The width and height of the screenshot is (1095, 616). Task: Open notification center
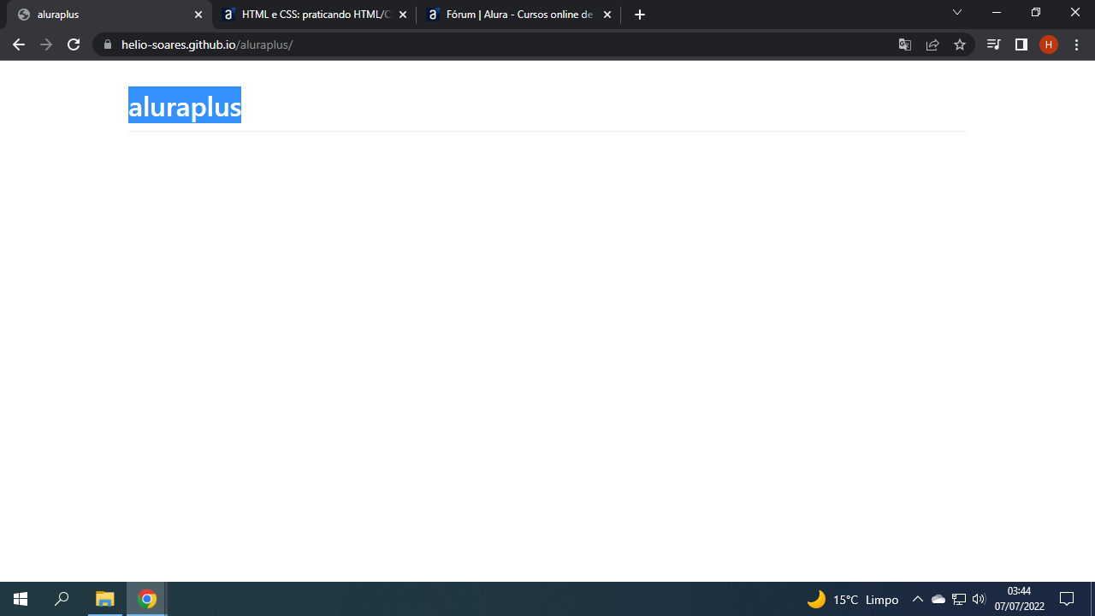pos(1067,599)
